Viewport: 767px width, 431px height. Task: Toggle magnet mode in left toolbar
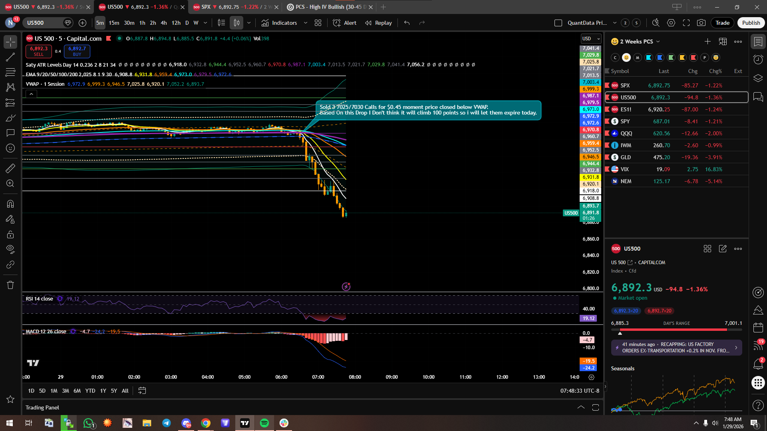pyautogui.click(x=10, y=204)
